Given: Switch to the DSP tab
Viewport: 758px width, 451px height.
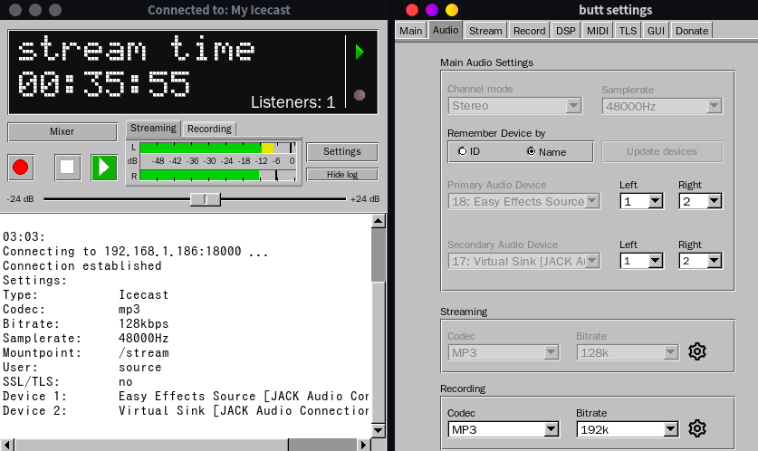Looking at the screenshot, I should (566, 30).
